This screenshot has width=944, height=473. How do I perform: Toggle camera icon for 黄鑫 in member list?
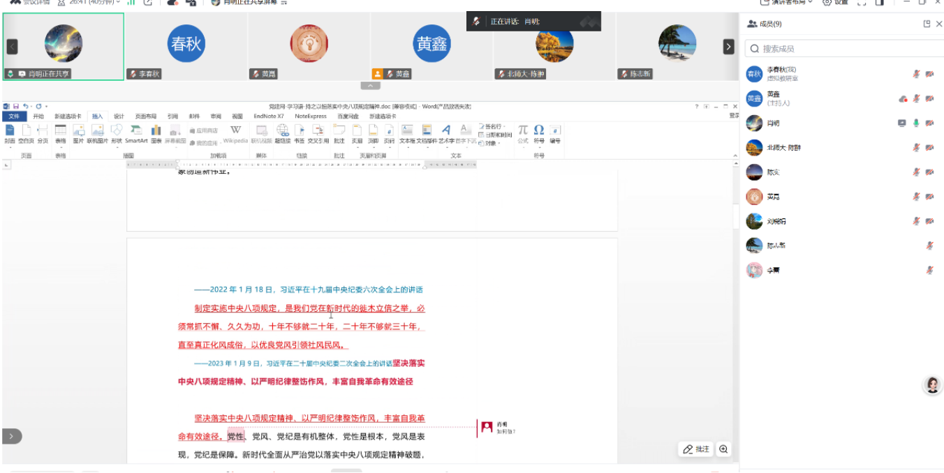click(x=929, y=98)
